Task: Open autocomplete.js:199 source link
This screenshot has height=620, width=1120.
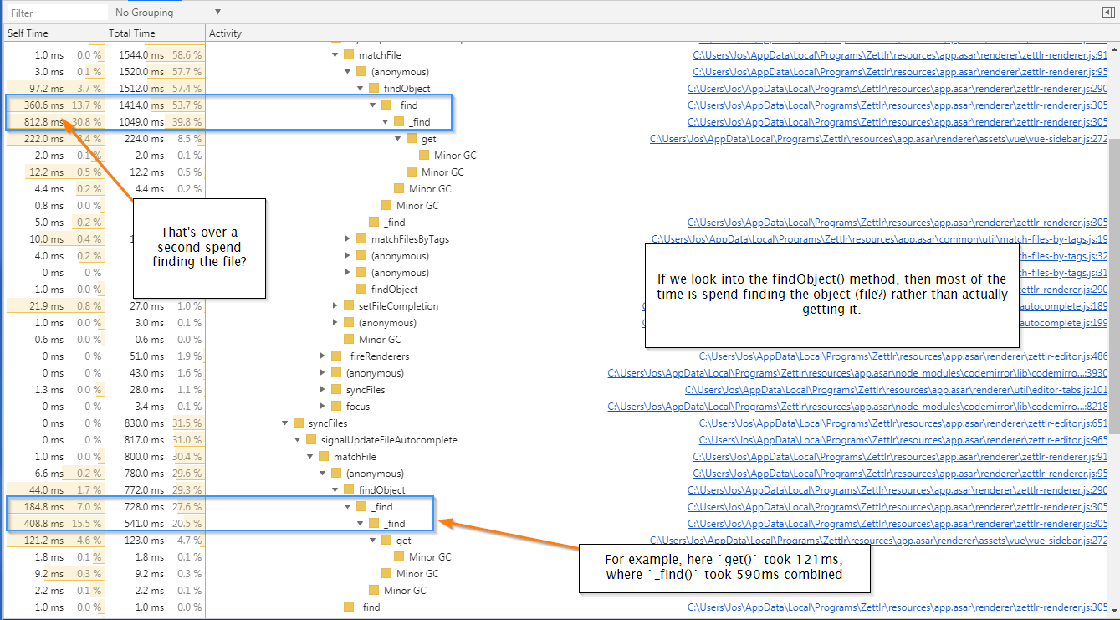Action: point(1063,322)
